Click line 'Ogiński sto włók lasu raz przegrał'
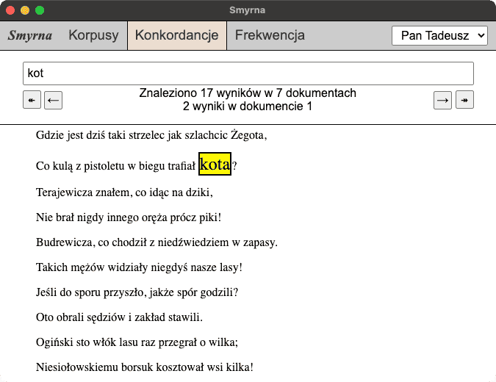 coord(137,342)
